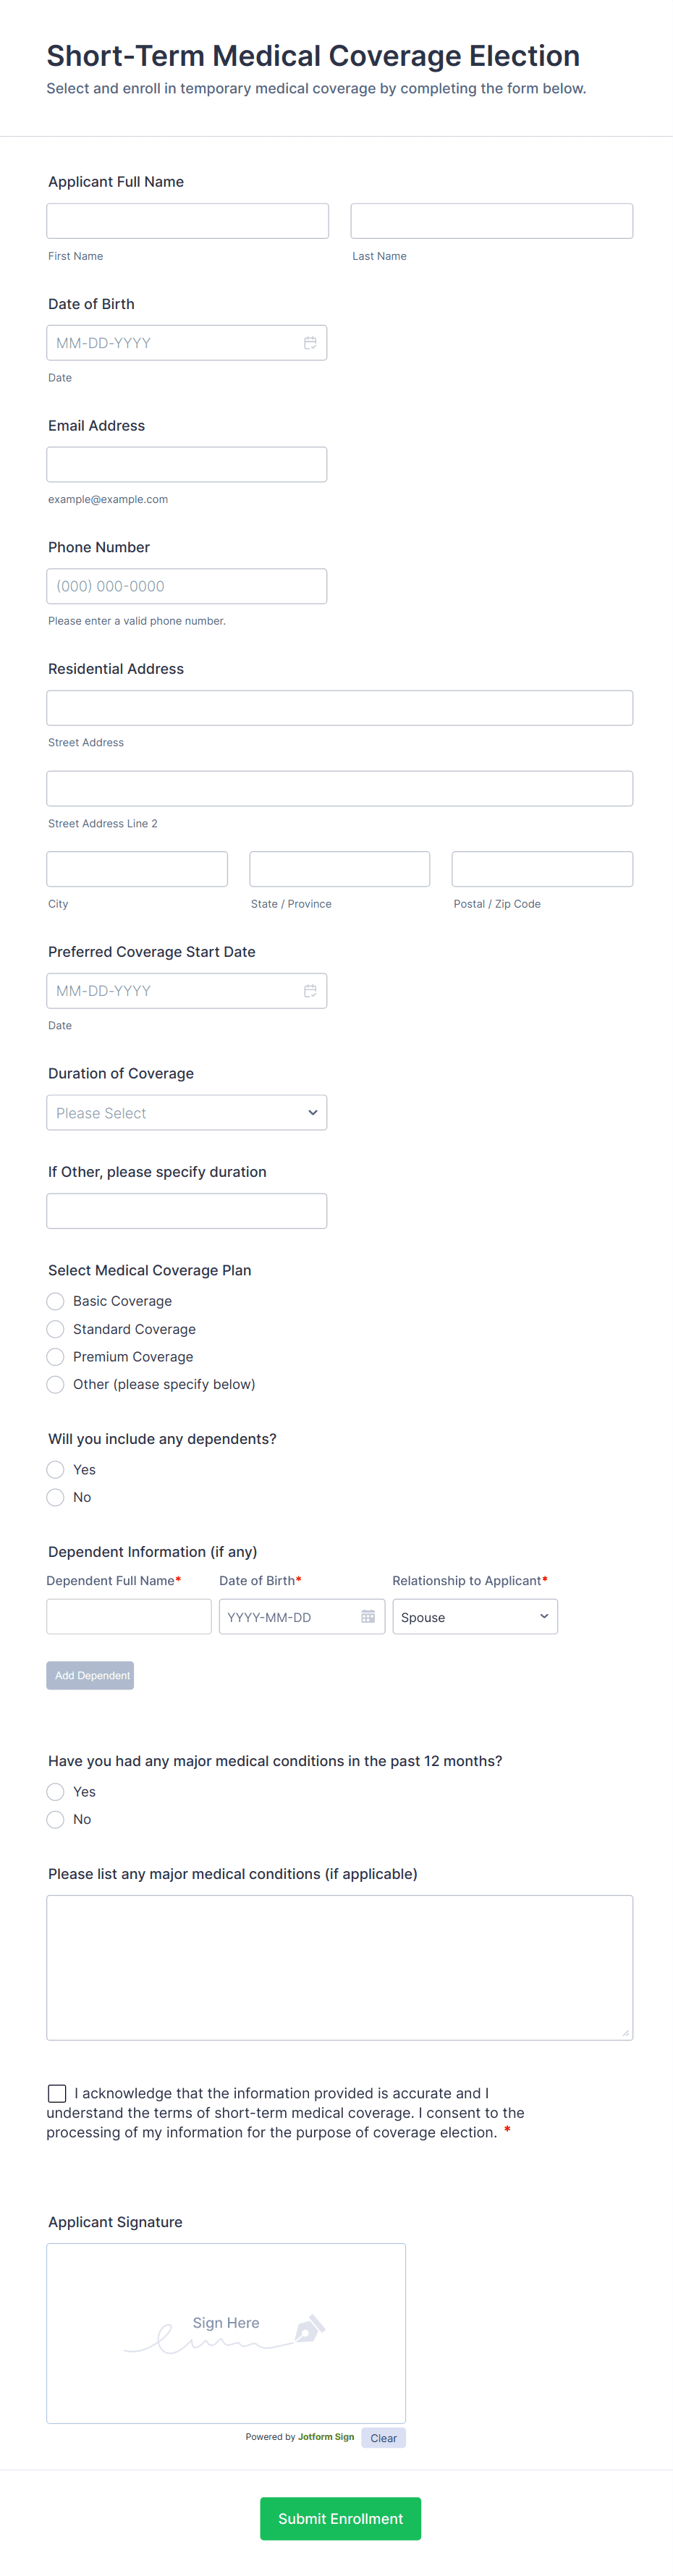
Task: Select Yes for including dependents
Action: [x=55, y=1469]
